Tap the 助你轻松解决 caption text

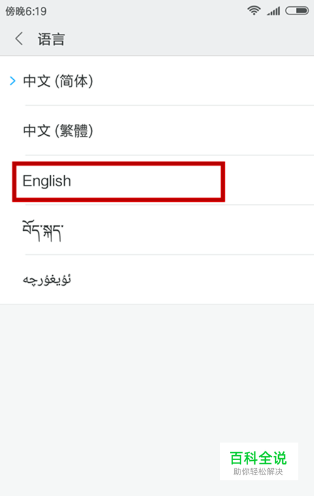[258, 471]
